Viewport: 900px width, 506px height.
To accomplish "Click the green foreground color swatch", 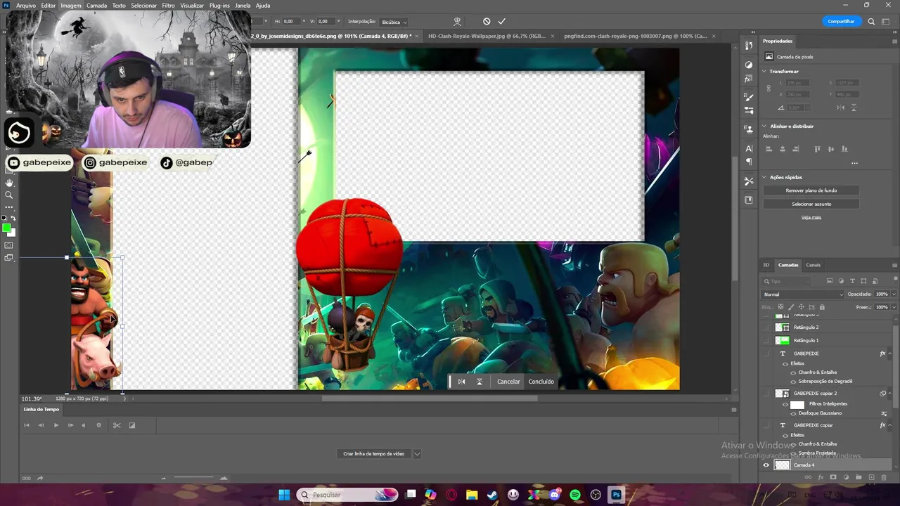I will tap(7, 228).
